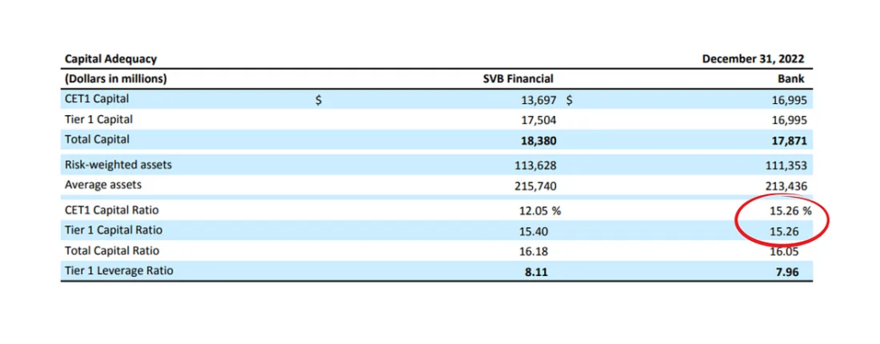The height and width of the screenshot is (344, 880).
Task: Click the average assets value 215,740
Action: click(536, 186)
